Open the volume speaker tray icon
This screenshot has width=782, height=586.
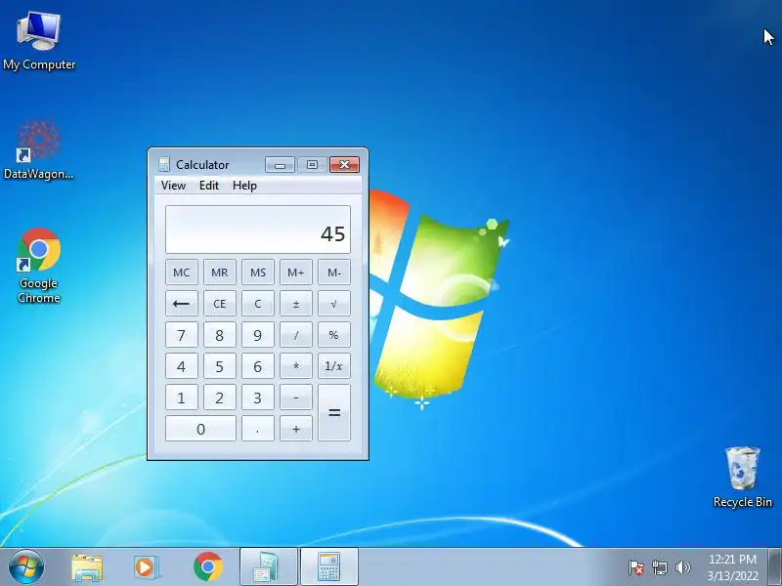[x=682, y=567]
